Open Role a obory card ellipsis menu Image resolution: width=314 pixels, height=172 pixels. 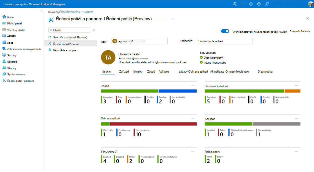(296, 151)
